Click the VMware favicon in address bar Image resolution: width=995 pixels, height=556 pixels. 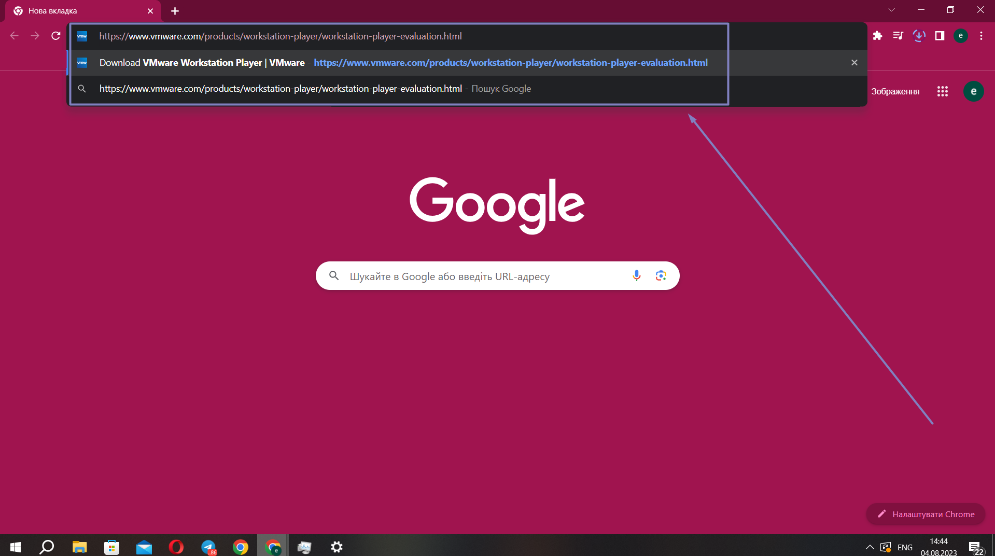[x=82, y=36]
